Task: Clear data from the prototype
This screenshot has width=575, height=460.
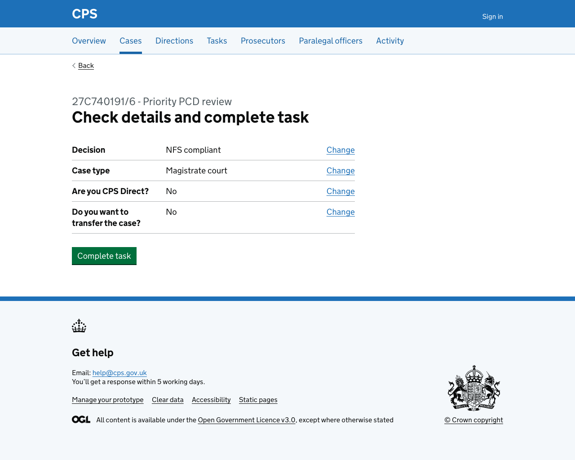Action: (168, 399)
